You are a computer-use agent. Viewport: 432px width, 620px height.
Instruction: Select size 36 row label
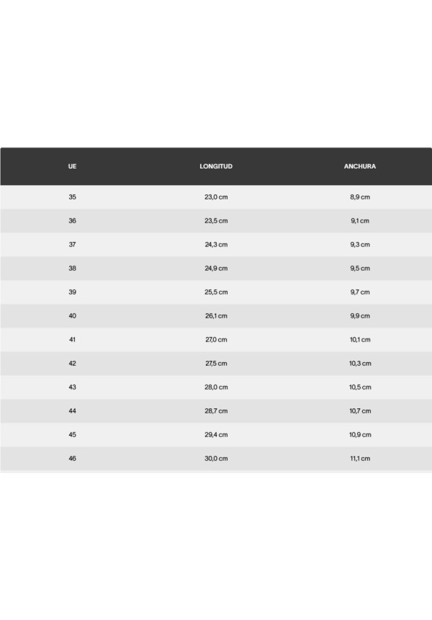tap(72, 220)
